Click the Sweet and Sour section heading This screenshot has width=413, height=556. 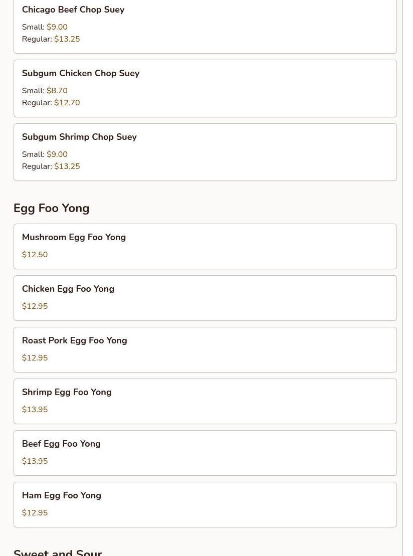coord(58,552)
